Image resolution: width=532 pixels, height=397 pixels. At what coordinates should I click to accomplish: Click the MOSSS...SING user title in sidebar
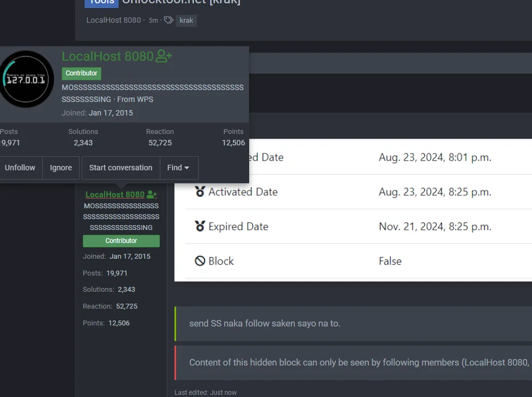[x=121, y=217]
